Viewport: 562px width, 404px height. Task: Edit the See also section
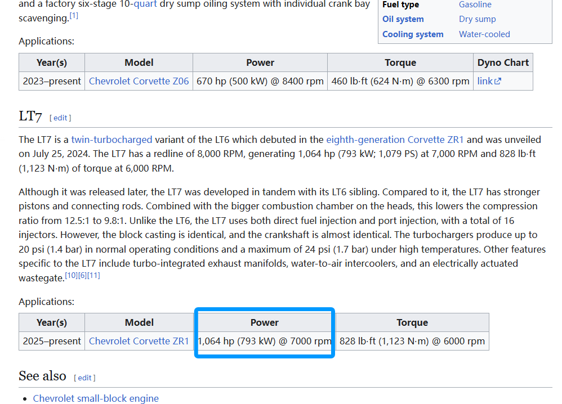[x=84, y=378]
